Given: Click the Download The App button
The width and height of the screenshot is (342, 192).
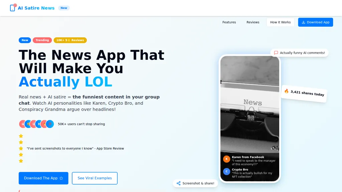Looking at the screenshot, I should pyautogui.click(x=43, y=178).
